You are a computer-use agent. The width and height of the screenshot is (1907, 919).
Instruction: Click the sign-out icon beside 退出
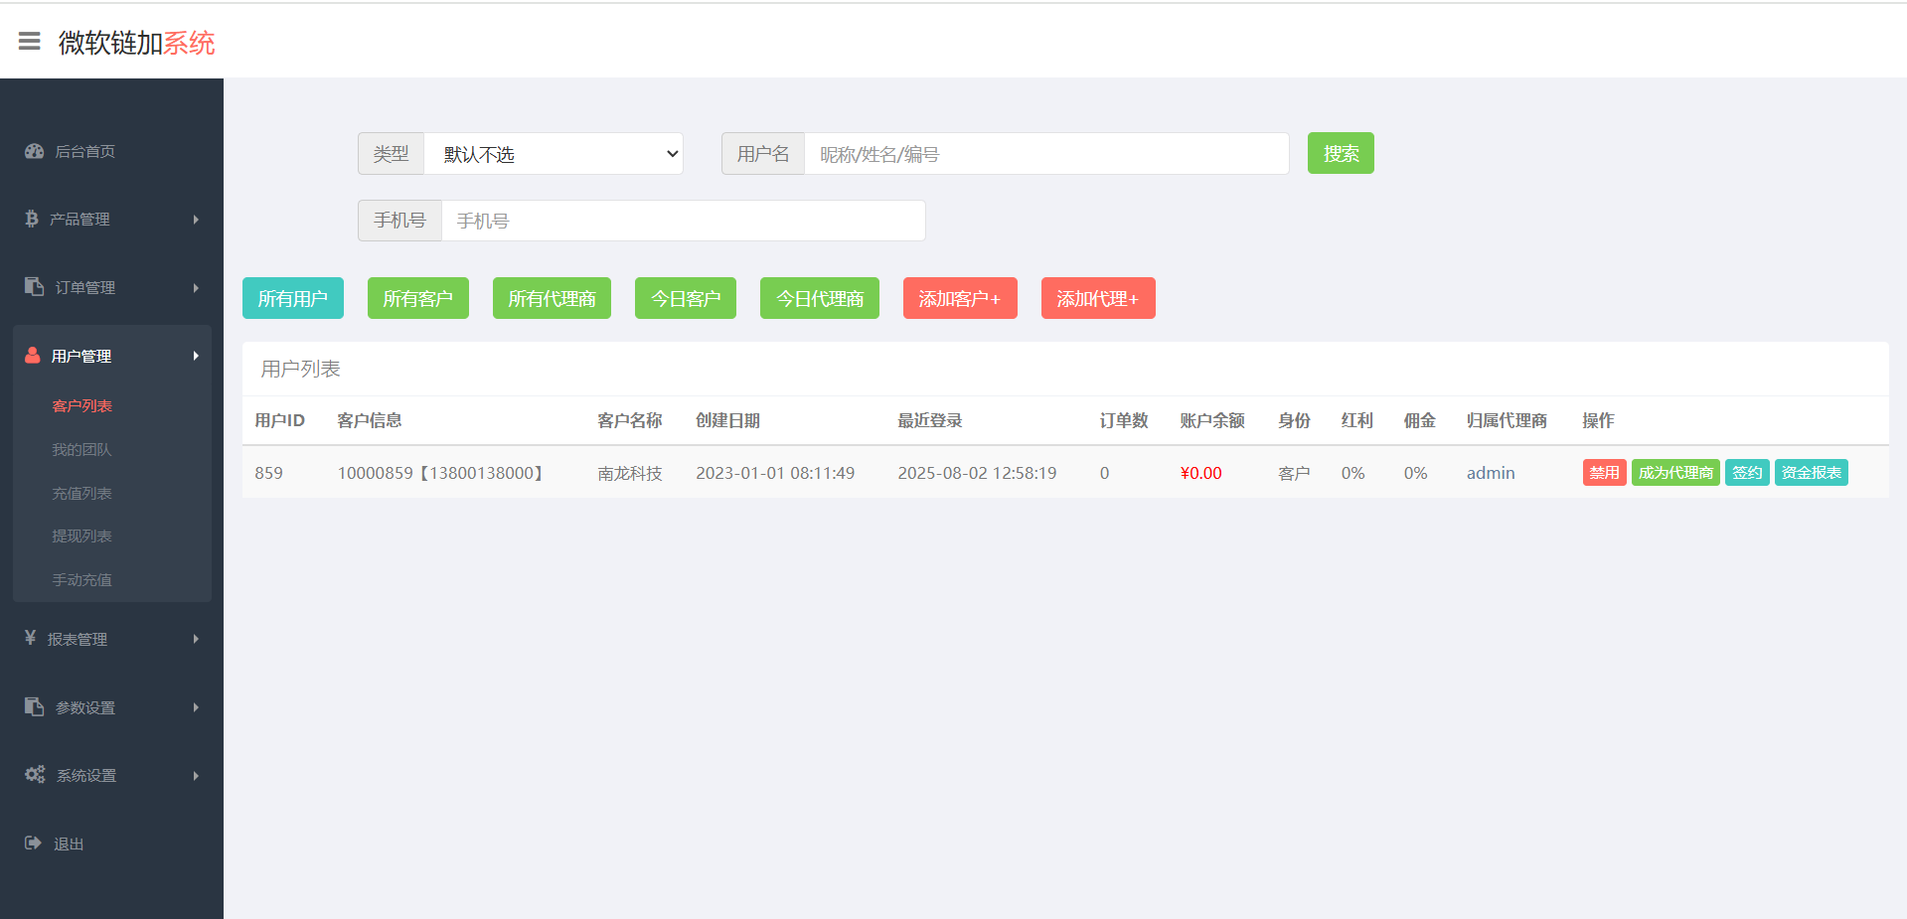coord(33,842)
